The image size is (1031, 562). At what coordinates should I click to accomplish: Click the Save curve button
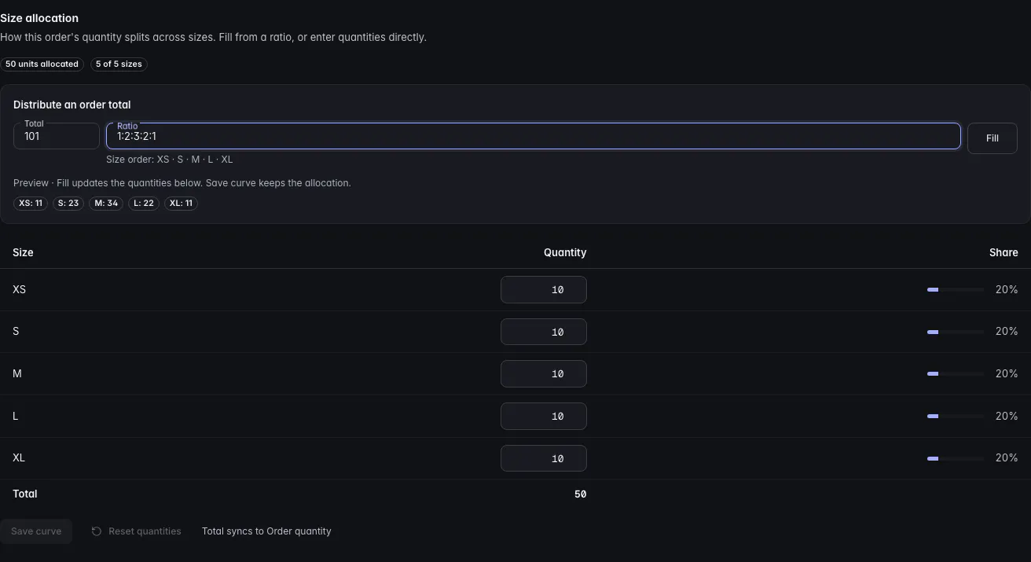point(36,531)
